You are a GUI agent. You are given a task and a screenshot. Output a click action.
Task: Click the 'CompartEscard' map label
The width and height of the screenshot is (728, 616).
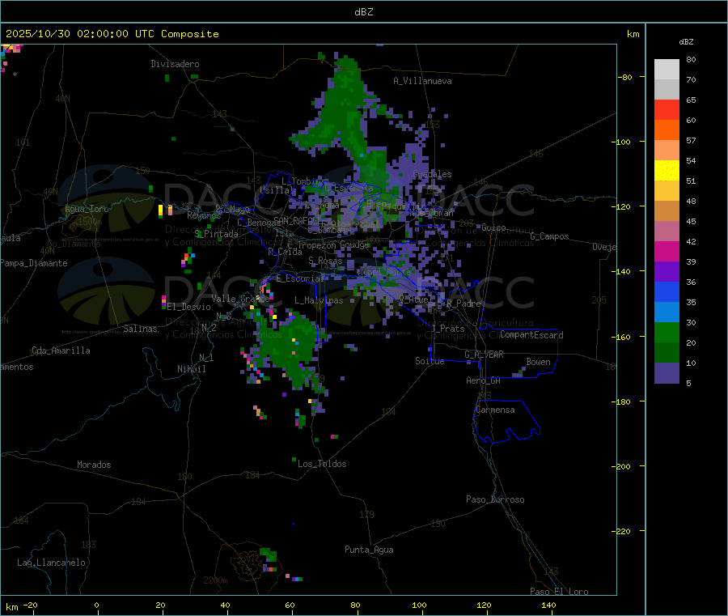click(x=531, y=334)
